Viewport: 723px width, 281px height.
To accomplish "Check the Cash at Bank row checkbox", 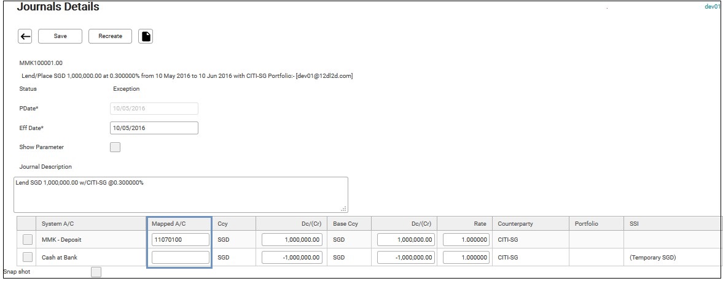I will pos(27,257).
